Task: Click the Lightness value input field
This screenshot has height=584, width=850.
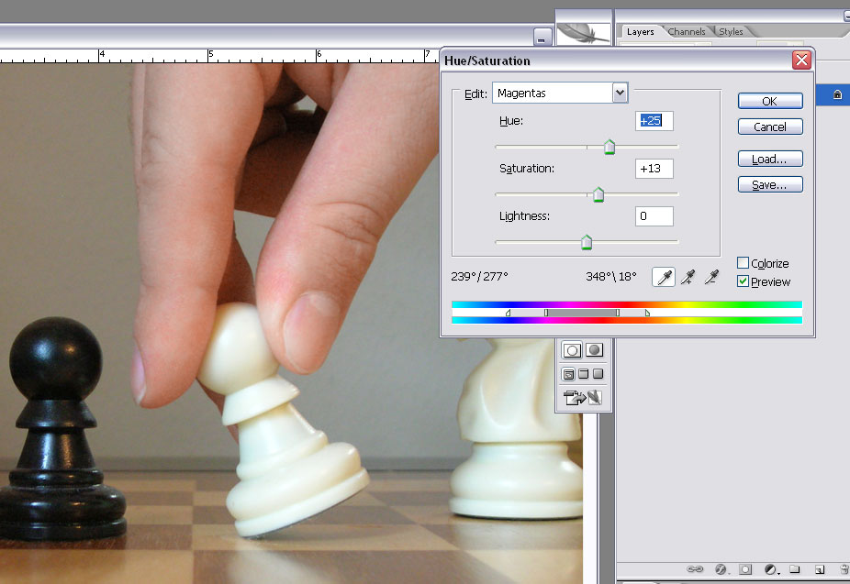Action: coord(654,216)
